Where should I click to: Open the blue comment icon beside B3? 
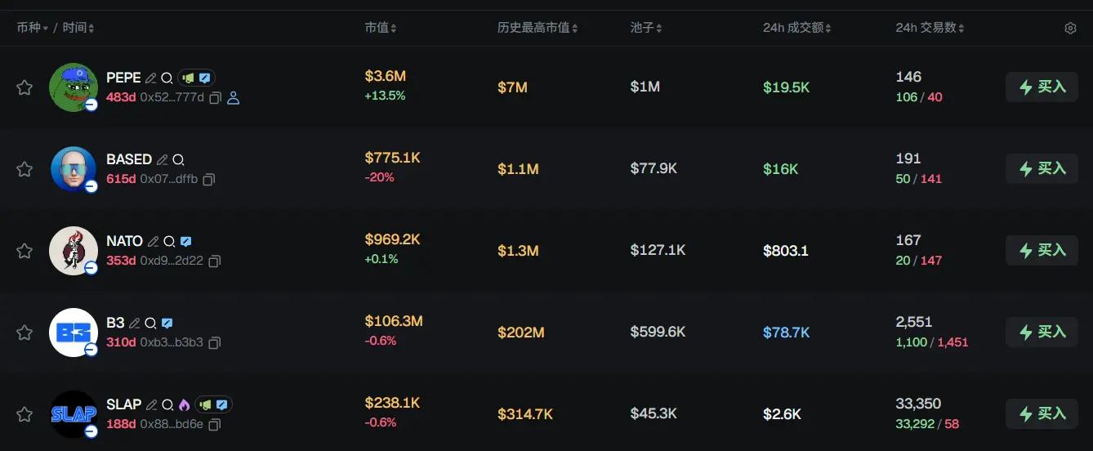[x=167, y=324]
